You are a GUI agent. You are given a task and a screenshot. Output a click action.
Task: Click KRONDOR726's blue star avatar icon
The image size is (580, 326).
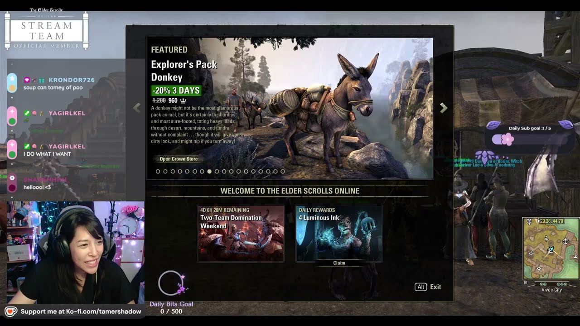coord(12,77)
